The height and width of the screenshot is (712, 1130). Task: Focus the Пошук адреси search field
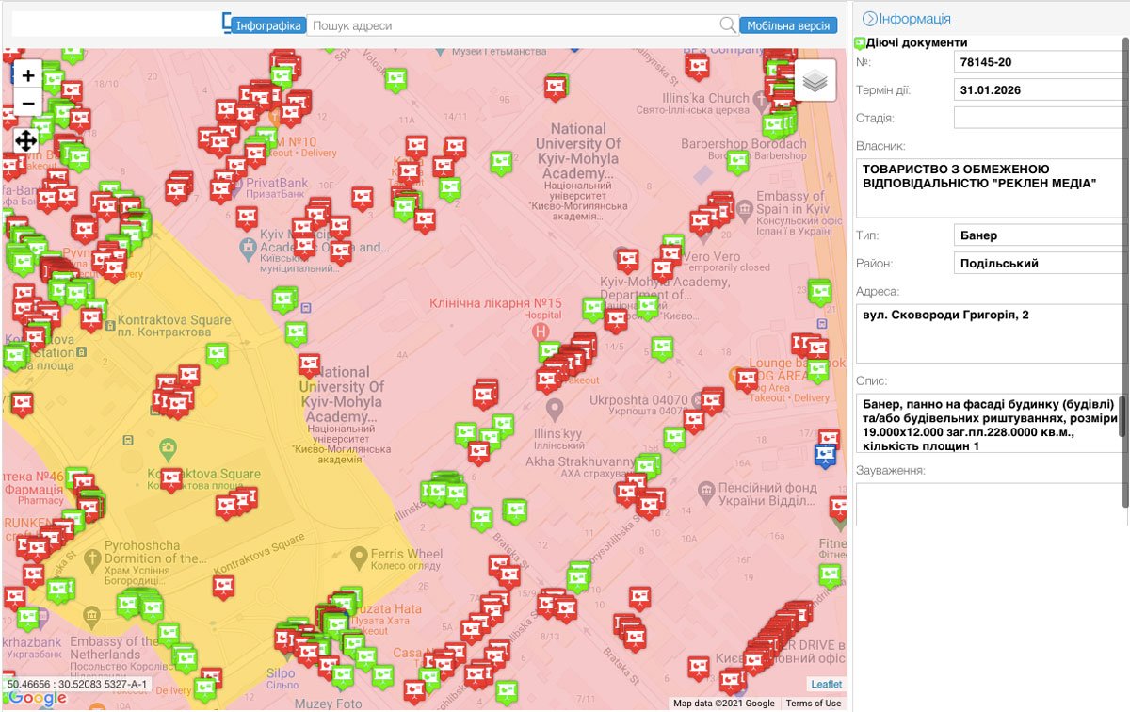click(513, 25)
